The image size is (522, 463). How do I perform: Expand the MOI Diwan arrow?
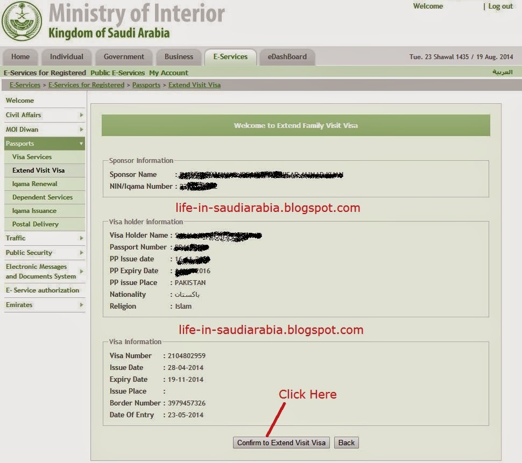(x=81, y=130)
